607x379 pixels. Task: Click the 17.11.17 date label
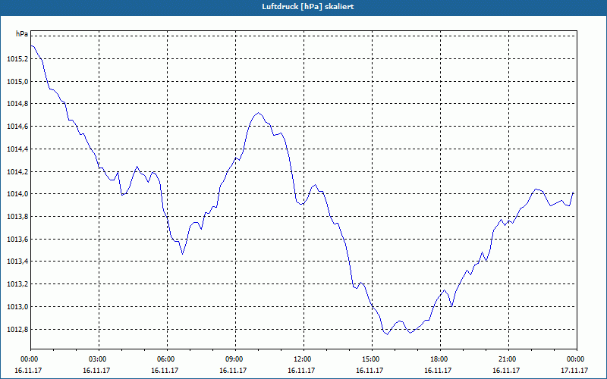click(x=574, y=371)
